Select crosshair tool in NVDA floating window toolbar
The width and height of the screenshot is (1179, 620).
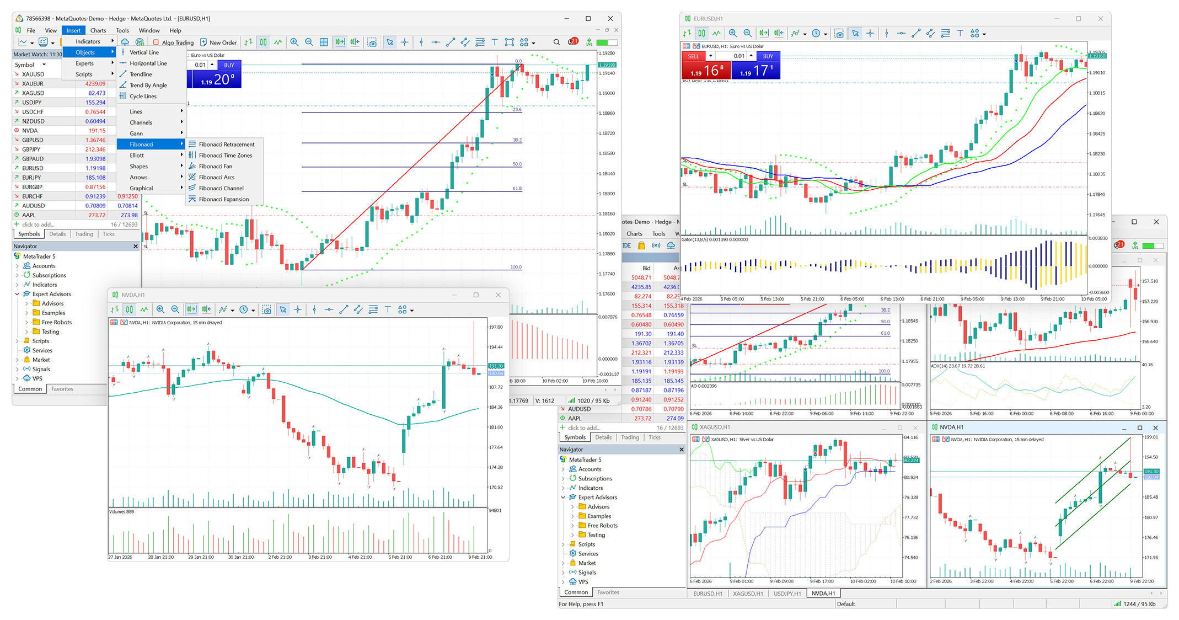pos(298,310)
